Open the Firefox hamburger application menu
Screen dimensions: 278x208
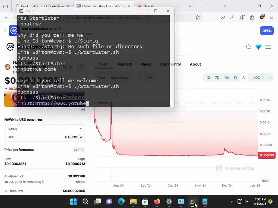pos(271,17)
